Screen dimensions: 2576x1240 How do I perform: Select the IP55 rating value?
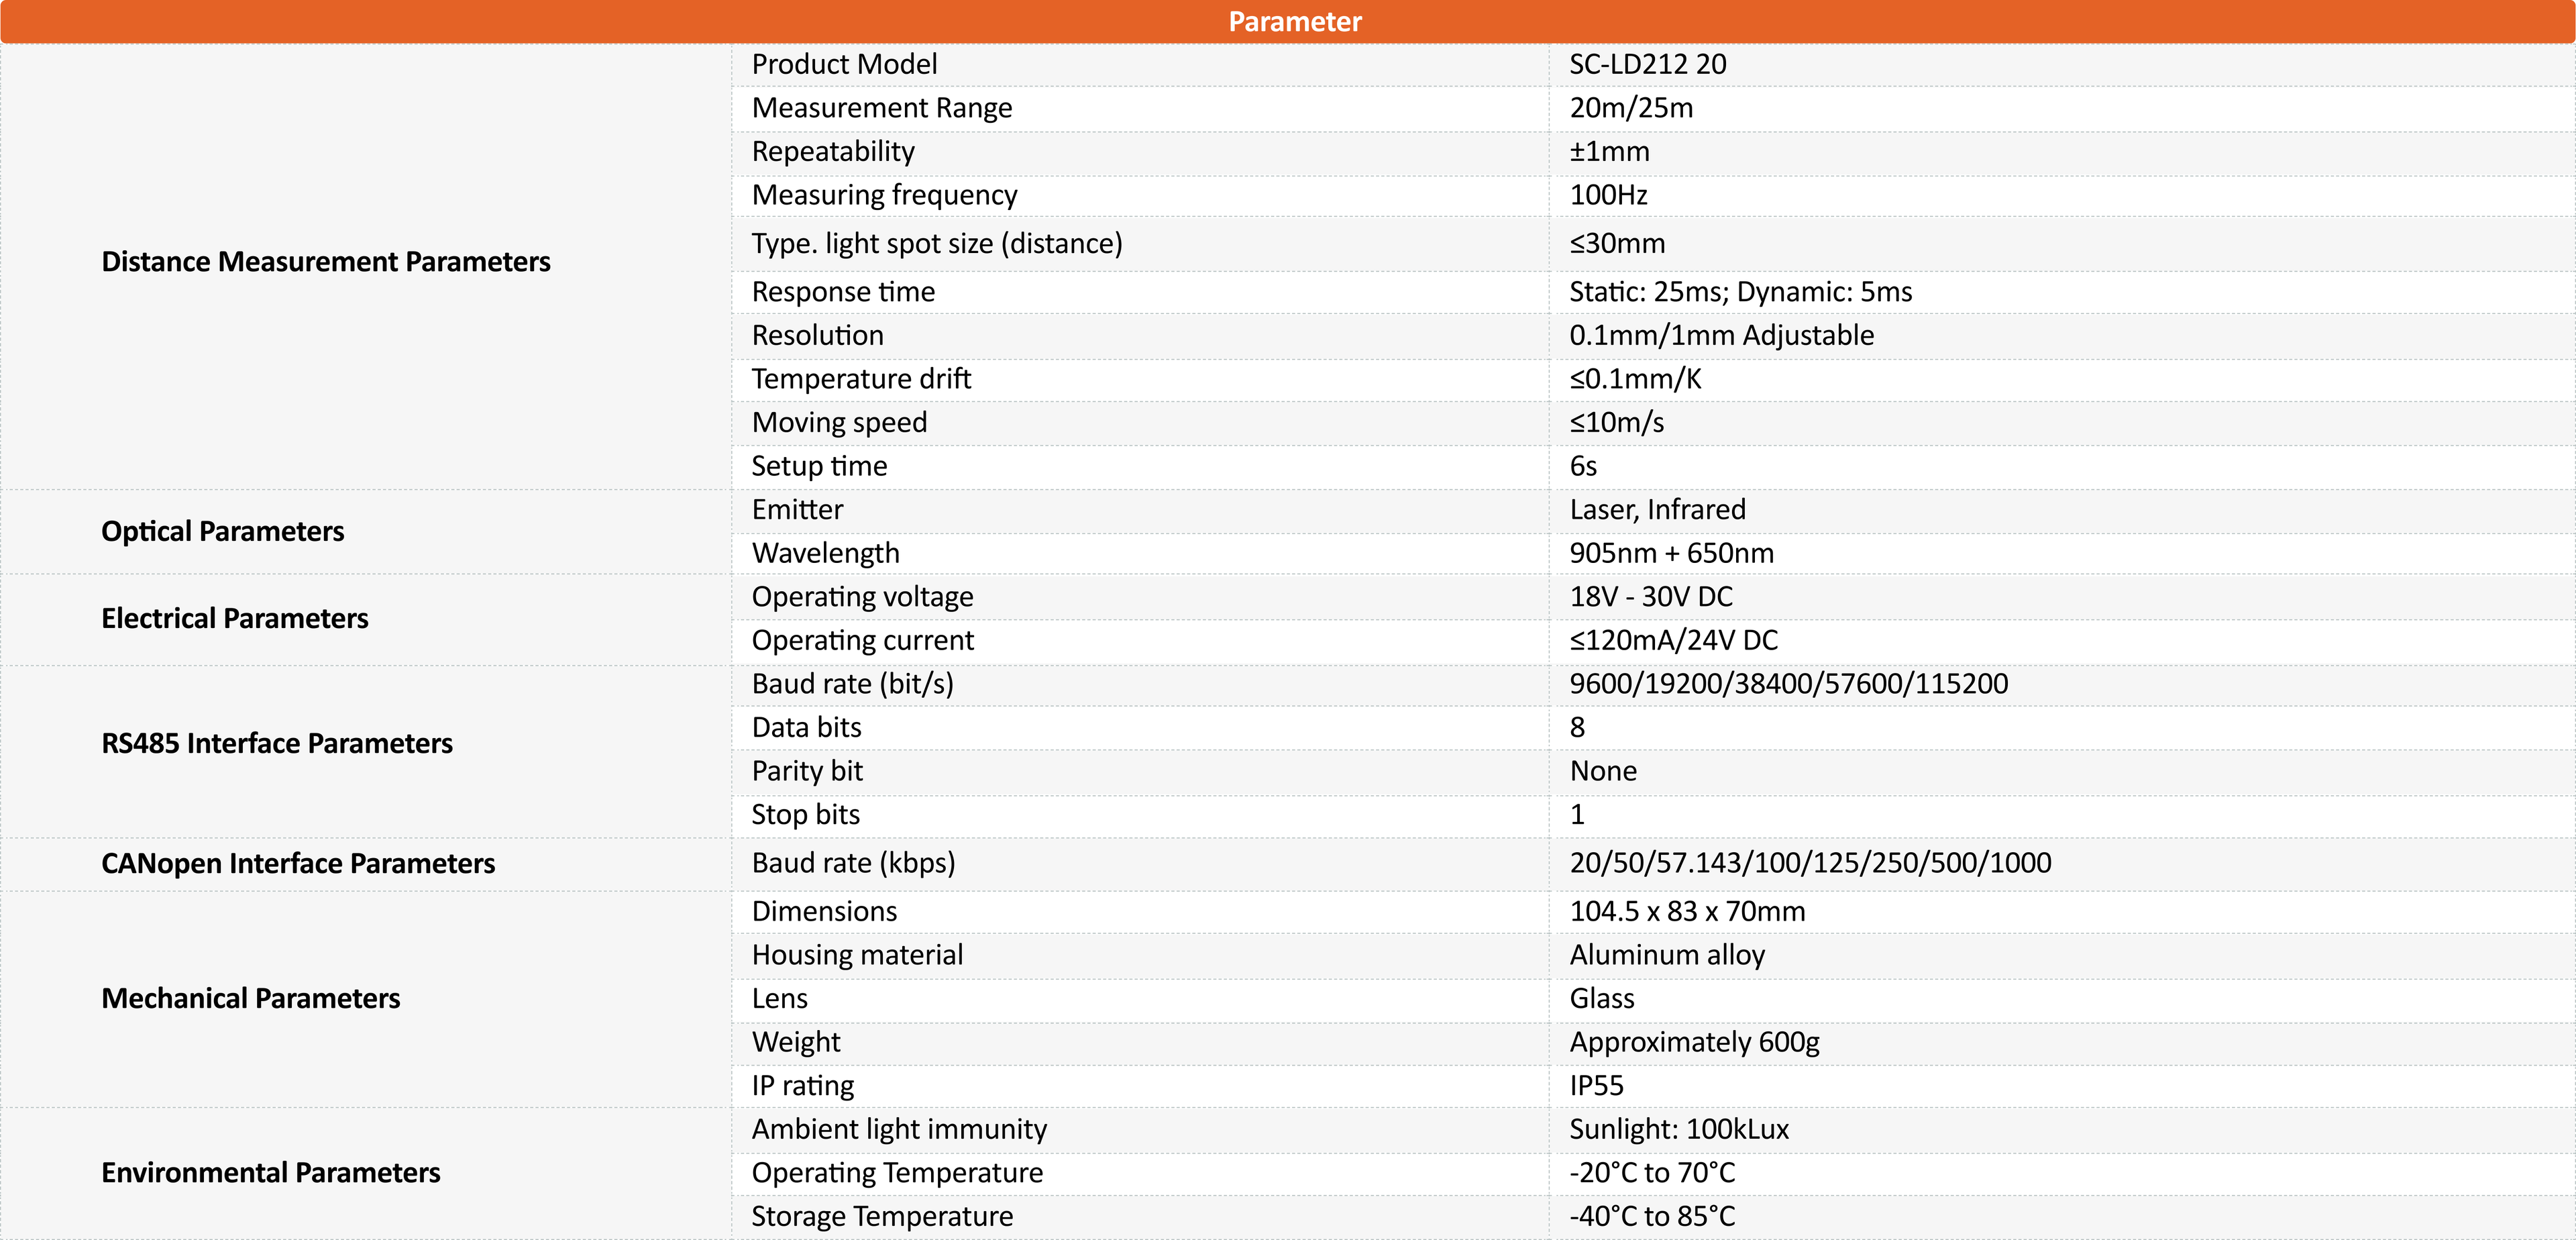coord(1596,1086)
